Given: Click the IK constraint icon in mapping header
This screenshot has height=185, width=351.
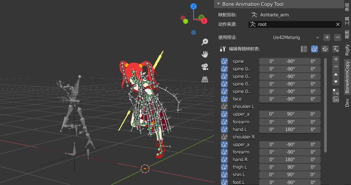Looking at the screenshot, I should [x=335, y=49].
